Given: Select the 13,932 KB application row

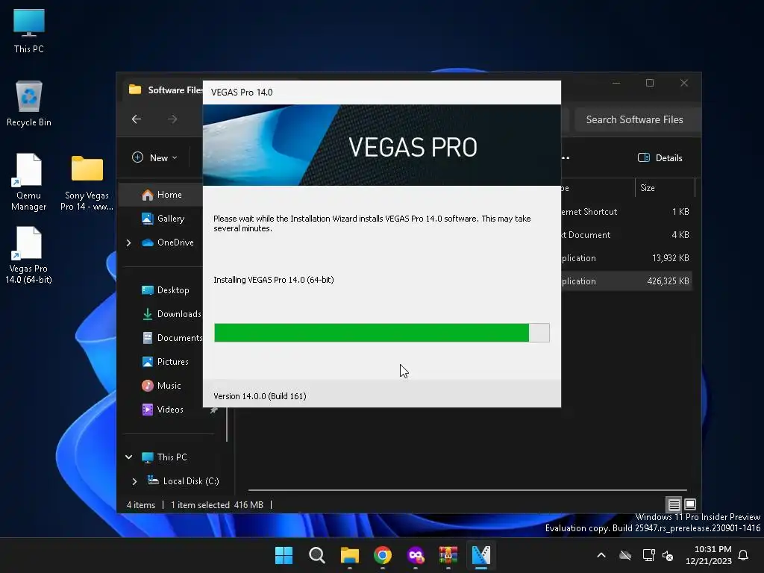Looking at the screenshot, I should pos(626,257).
